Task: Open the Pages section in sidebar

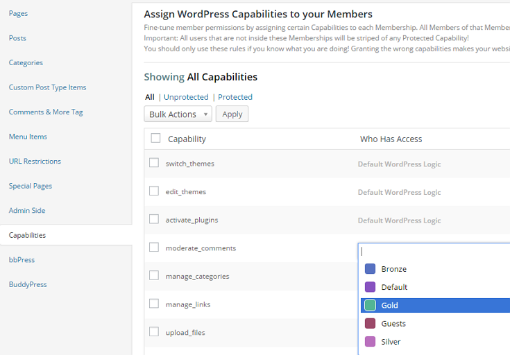Action: (x=18, y=13)
